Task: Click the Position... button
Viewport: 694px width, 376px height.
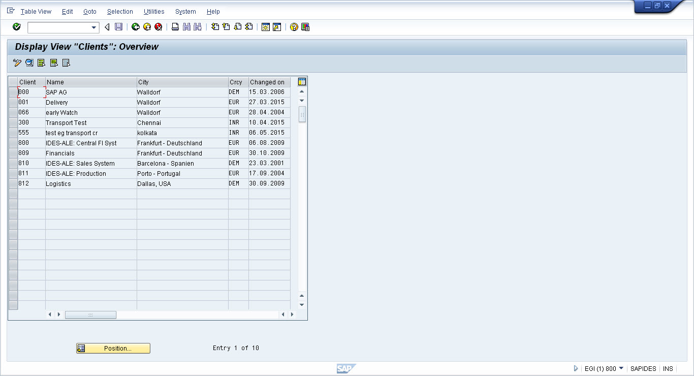Action: (x=113, y=348)
